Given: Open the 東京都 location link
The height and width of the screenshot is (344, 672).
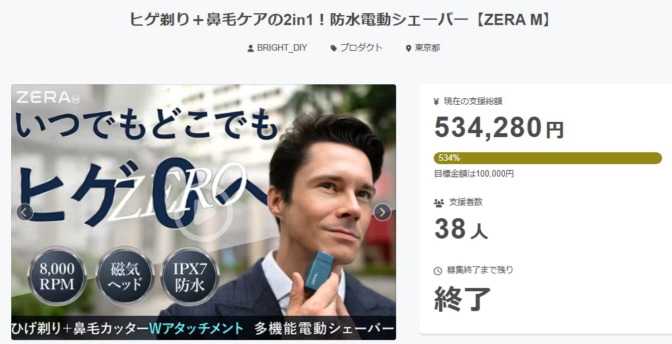Looking at the screenshot, I should [427, 48].
